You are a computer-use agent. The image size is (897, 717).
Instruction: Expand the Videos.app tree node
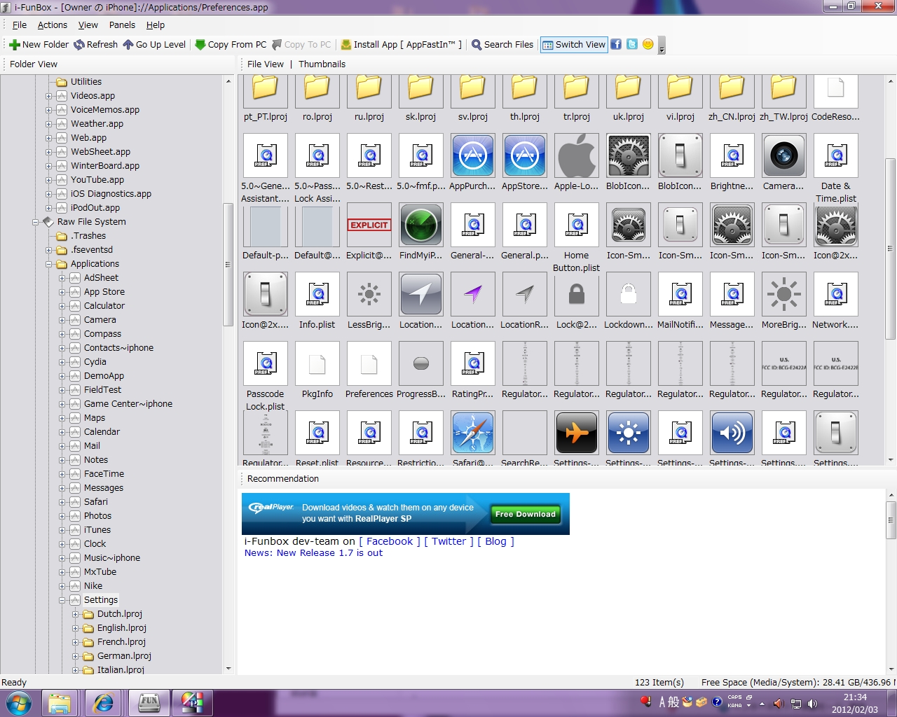[x=48, y=96]
